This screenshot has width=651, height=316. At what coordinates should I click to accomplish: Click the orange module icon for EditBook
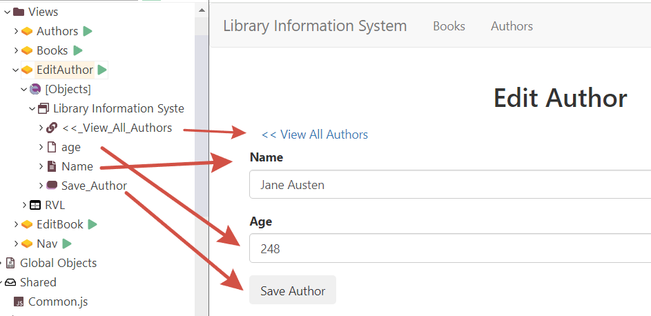27,225
